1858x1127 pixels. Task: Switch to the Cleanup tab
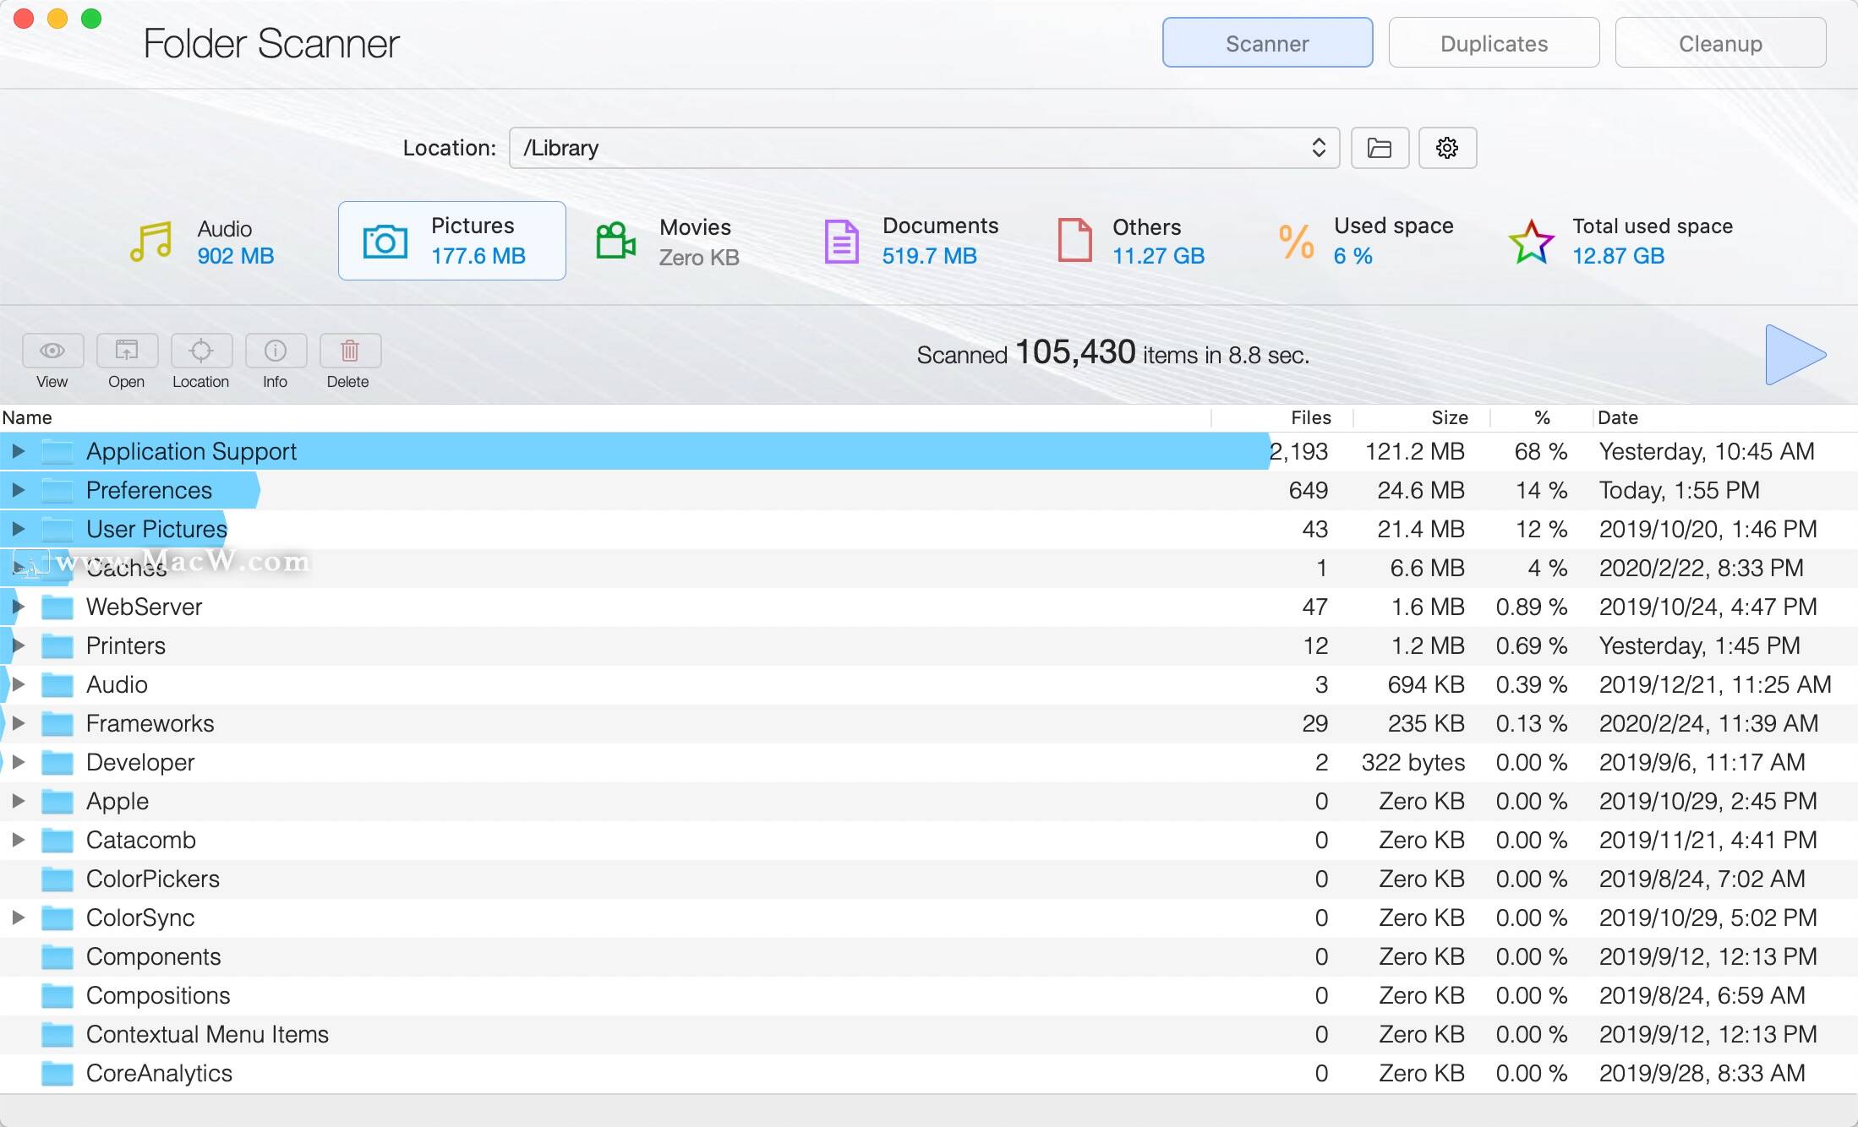(x=1720, y=43)
